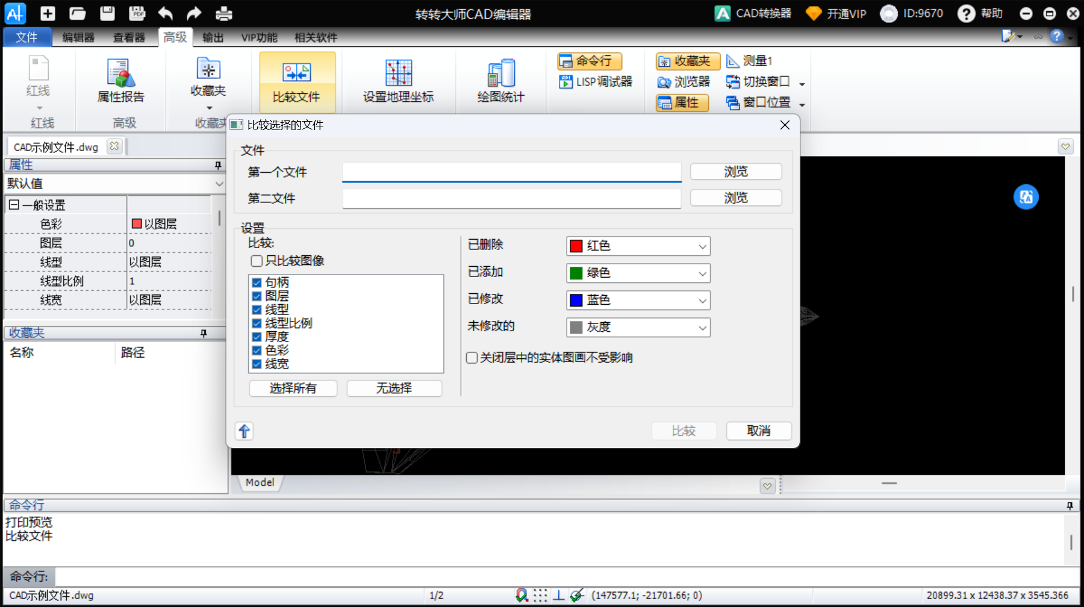This screenshot has height=607, width=1084.
Task: Switch to the VIP功能 tab
Action: point(260,37)
